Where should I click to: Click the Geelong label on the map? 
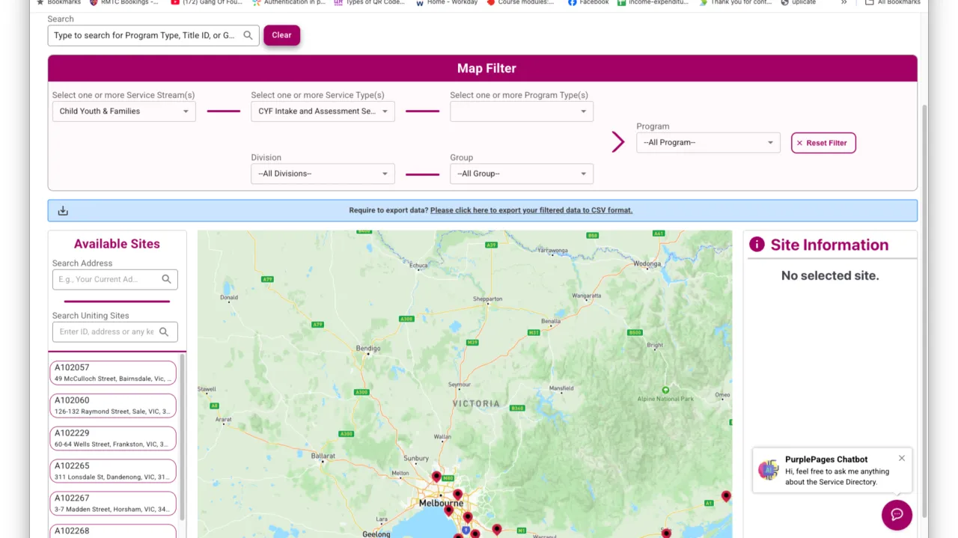click(376, 534)
